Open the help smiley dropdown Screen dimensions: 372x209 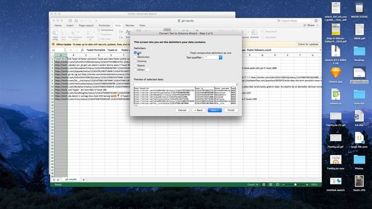click(317, 21)
